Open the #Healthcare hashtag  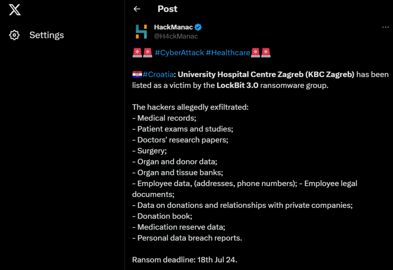click(x=228, y=53)
